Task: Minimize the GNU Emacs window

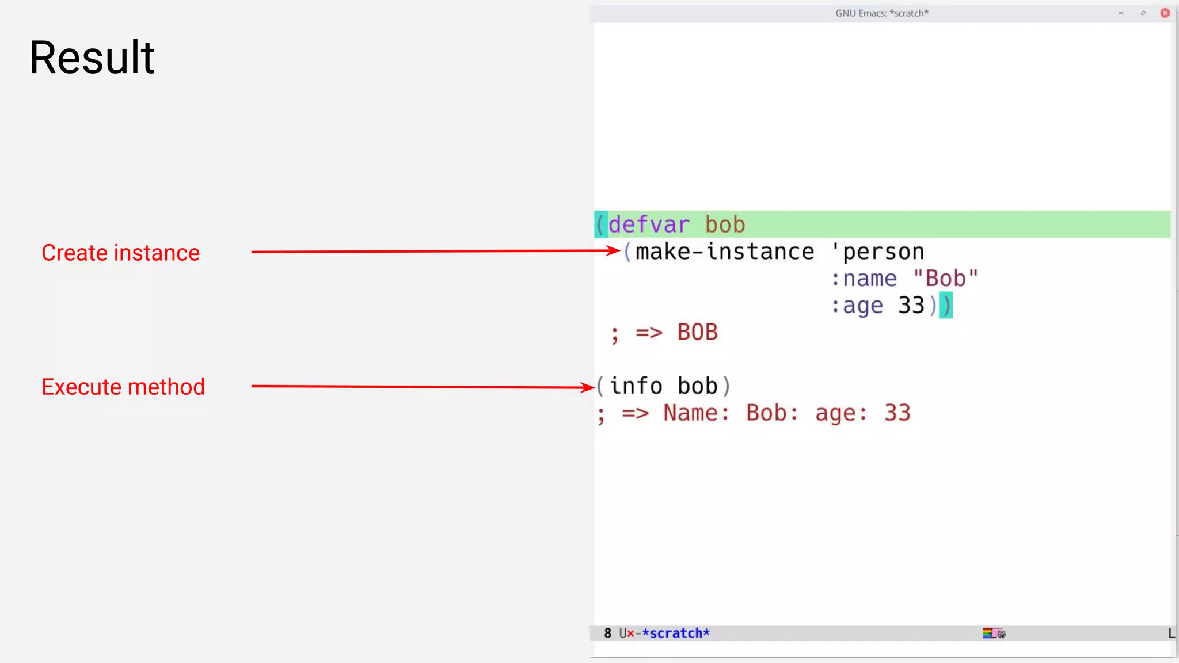Action: click(x=1121, y=13)
